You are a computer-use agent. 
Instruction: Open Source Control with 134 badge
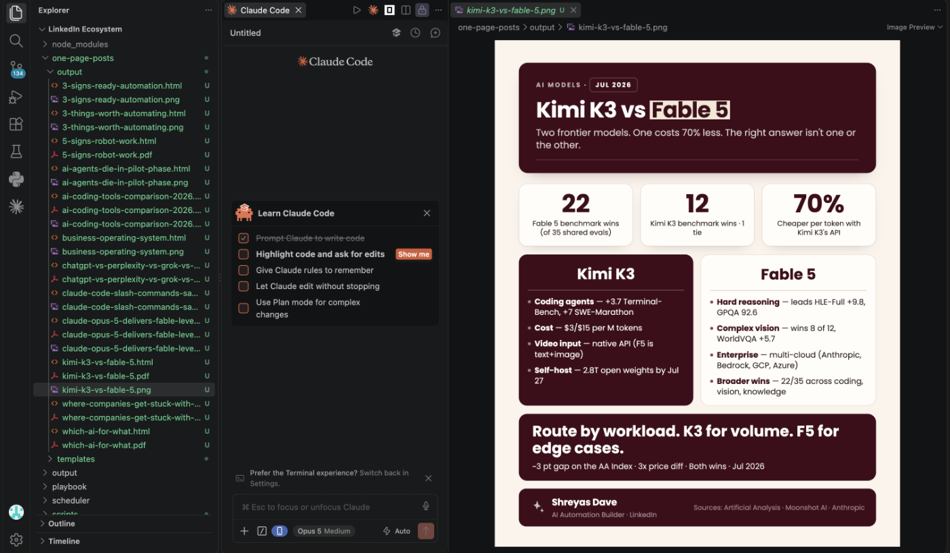click(16, 69)
